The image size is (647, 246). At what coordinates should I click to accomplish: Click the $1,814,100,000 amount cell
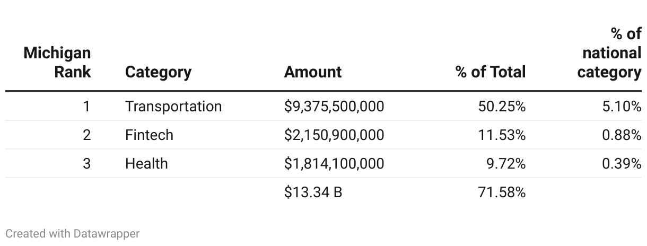(334, 164)
